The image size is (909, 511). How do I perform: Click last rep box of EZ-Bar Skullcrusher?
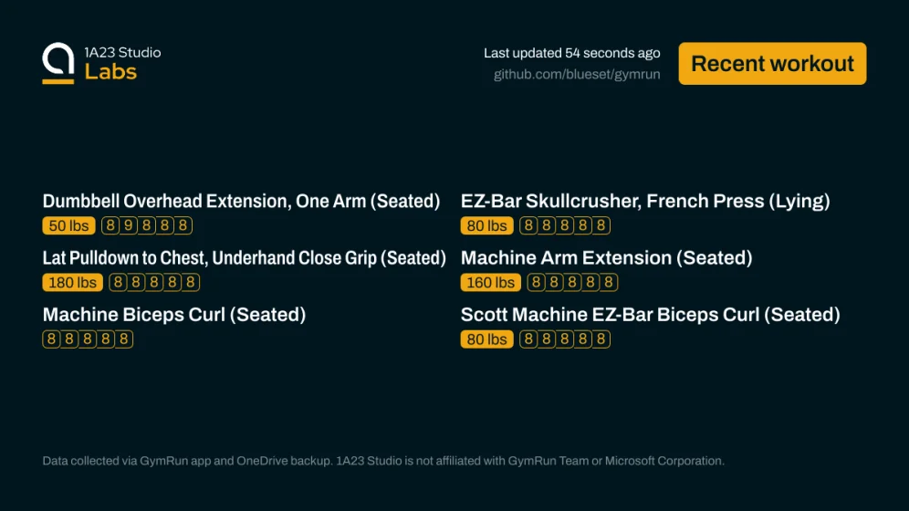coord(601,226)
